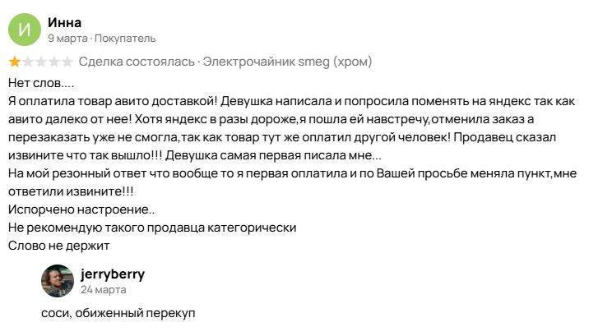Click the line ответили извините!!!
The width and height of the screenshot is (612, 336).
(71, 191)
